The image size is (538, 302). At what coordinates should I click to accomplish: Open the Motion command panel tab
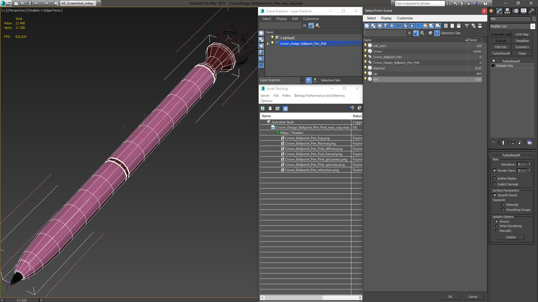point(516,11)
